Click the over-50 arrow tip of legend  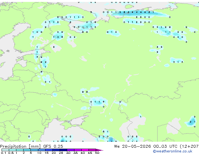click(x=99, y=150)
